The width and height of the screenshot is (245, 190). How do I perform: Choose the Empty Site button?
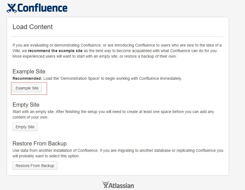(25, 127)
